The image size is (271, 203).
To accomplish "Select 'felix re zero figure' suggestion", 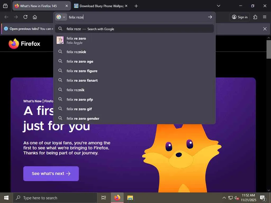I will coord(134,71).
